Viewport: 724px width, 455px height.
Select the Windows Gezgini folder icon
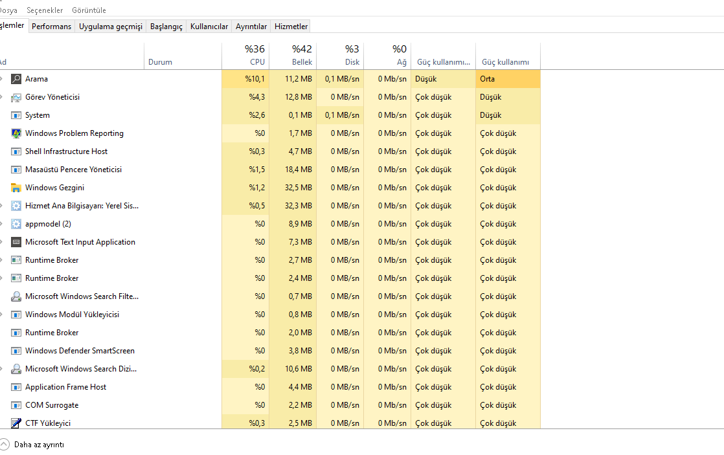point(16,188)
